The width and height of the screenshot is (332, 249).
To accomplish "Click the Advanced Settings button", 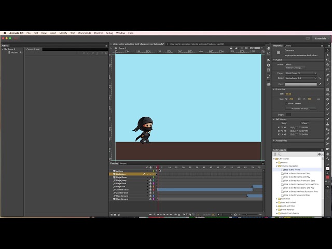I will 301,108.
